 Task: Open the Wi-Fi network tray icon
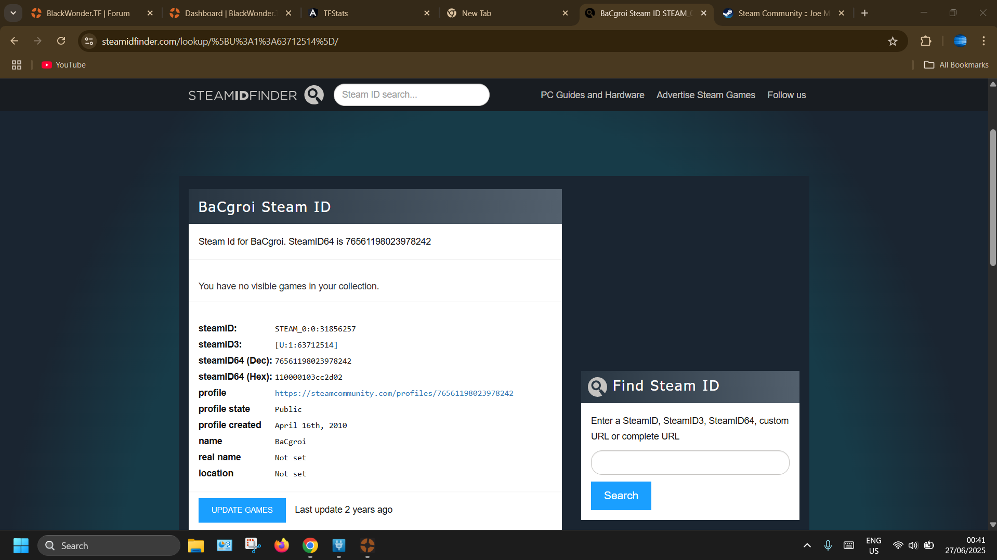click(898, 545)
